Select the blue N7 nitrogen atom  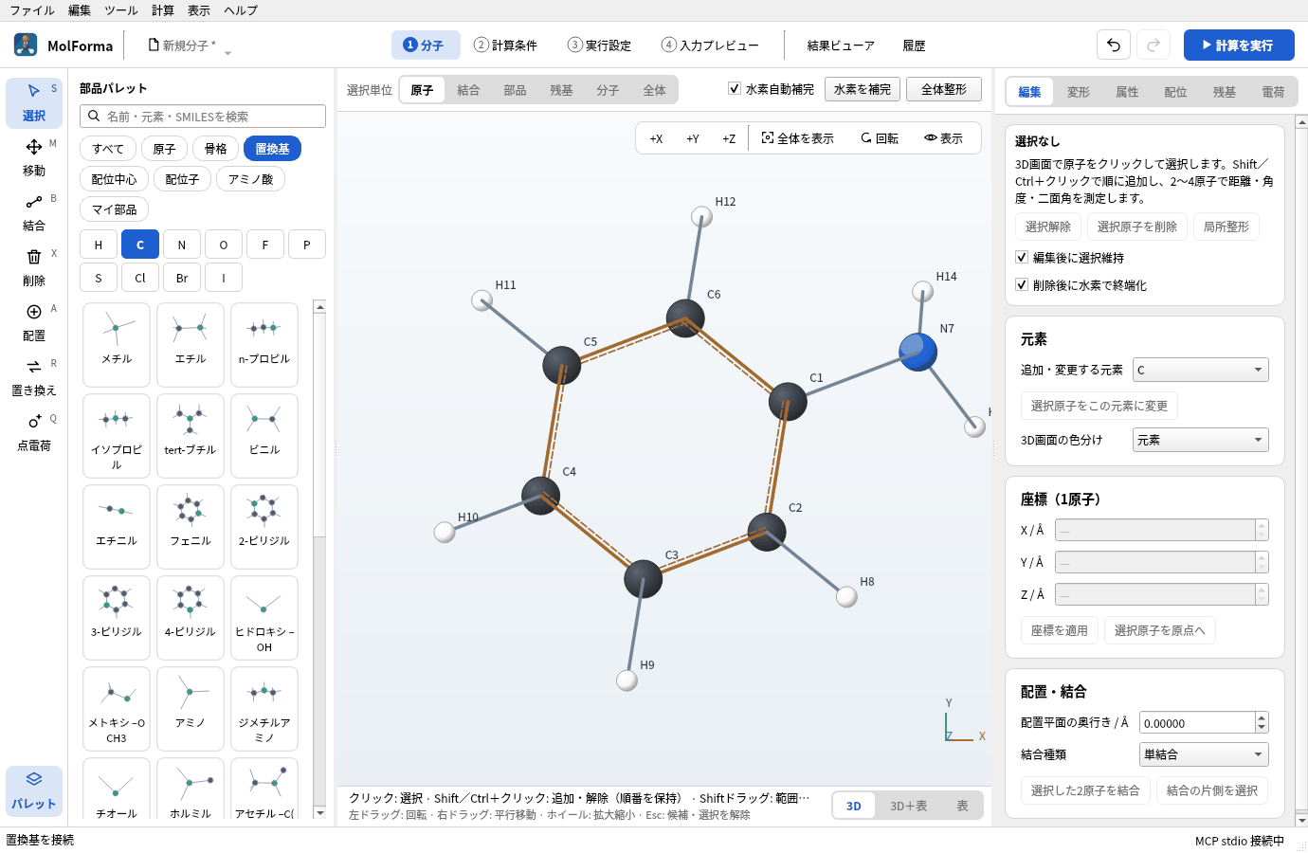(917, 353)
